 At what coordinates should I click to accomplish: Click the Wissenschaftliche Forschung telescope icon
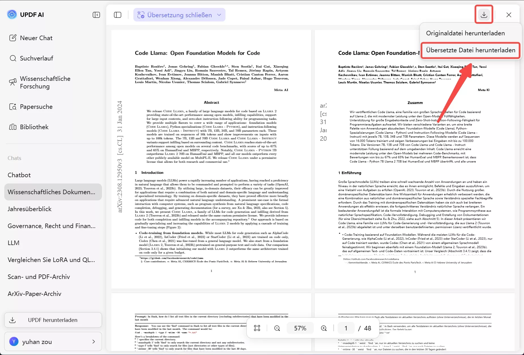(13, 82)
